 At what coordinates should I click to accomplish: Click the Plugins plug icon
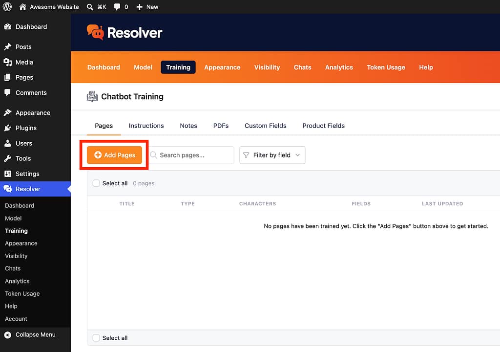[x=8, y=128]
